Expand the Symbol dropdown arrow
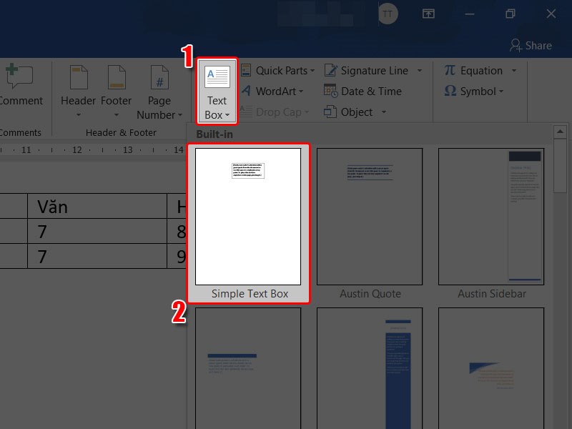 tap(503, 91)
